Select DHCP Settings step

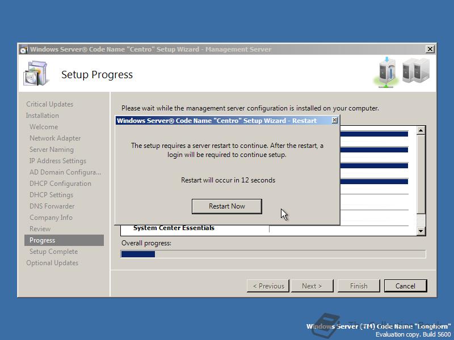pyautogui.click(x=51, y=194)
